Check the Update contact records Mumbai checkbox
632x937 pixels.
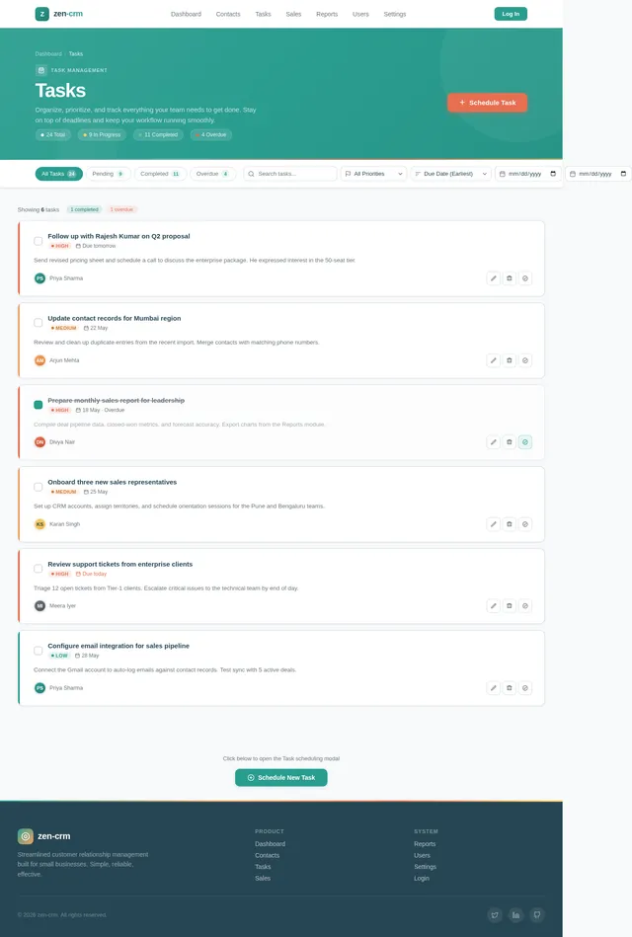point(39,323)
